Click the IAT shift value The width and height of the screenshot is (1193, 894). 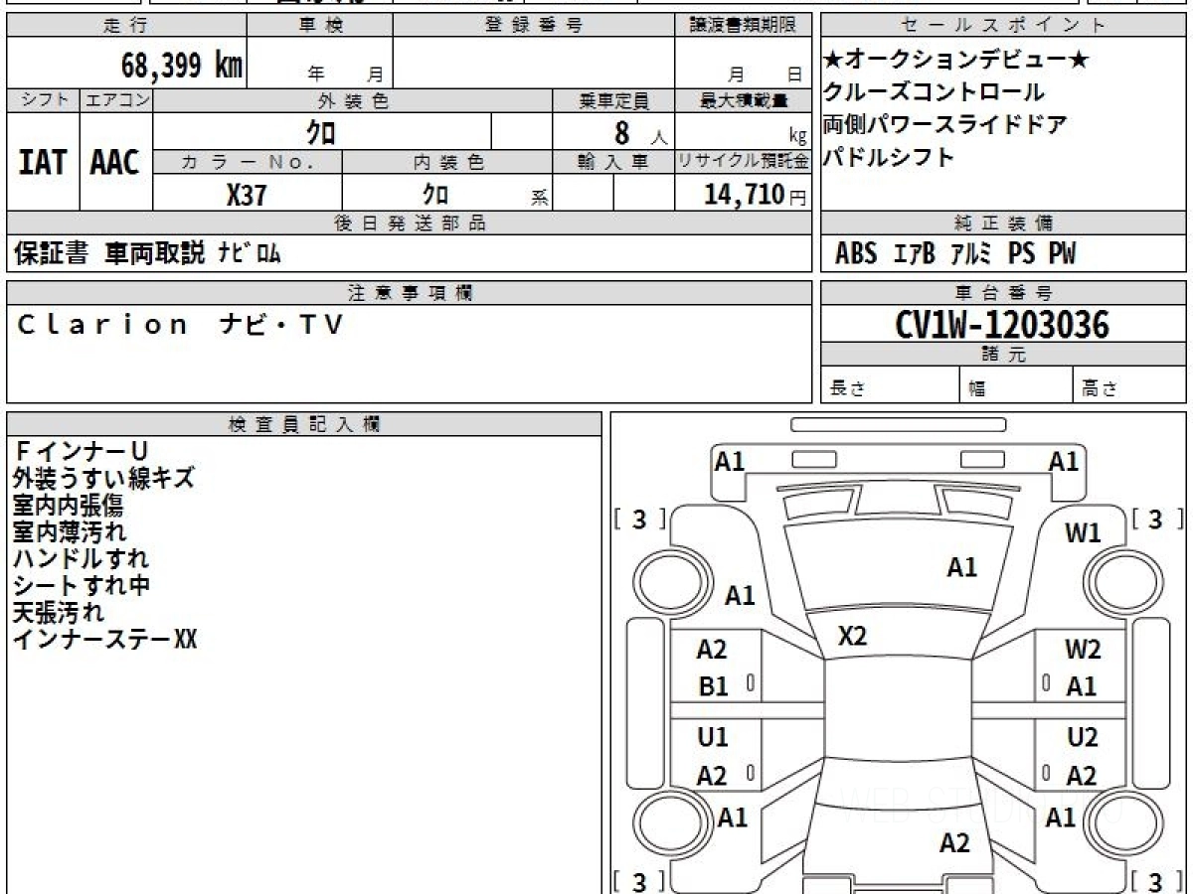coord(43,162)
